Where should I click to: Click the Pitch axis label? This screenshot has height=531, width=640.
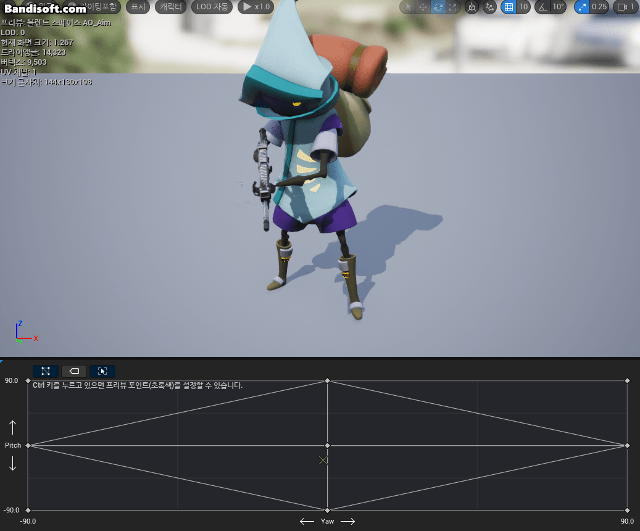point(13,445)
